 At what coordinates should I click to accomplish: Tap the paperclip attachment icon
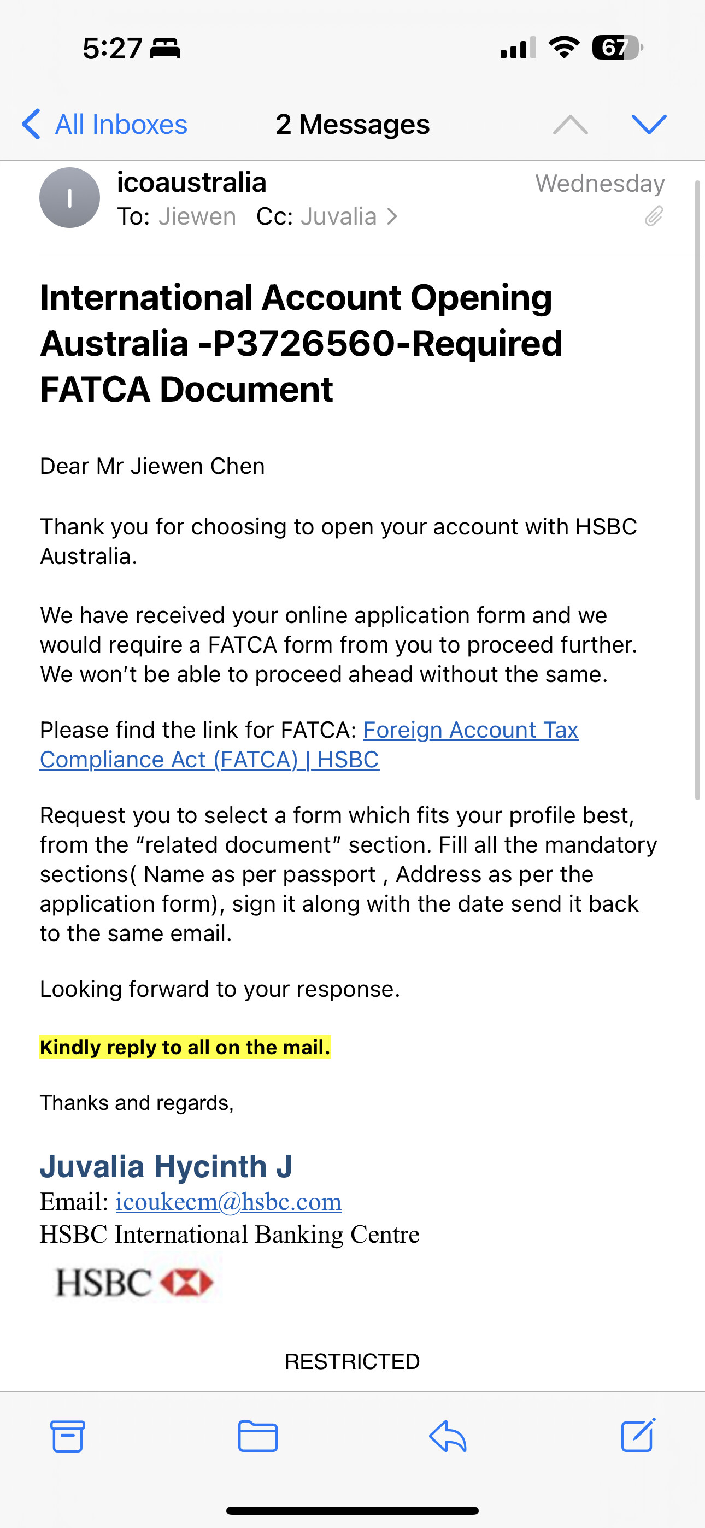pos(654,216)
